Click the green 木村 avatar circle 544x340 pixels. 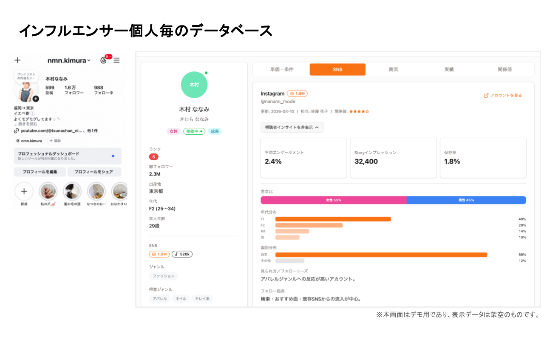(x=194, y=85)
